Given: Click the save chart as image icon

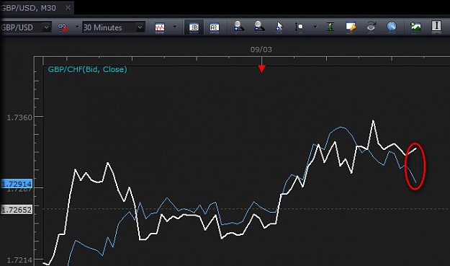Looking at the screenshot, I should pos(415,27).
